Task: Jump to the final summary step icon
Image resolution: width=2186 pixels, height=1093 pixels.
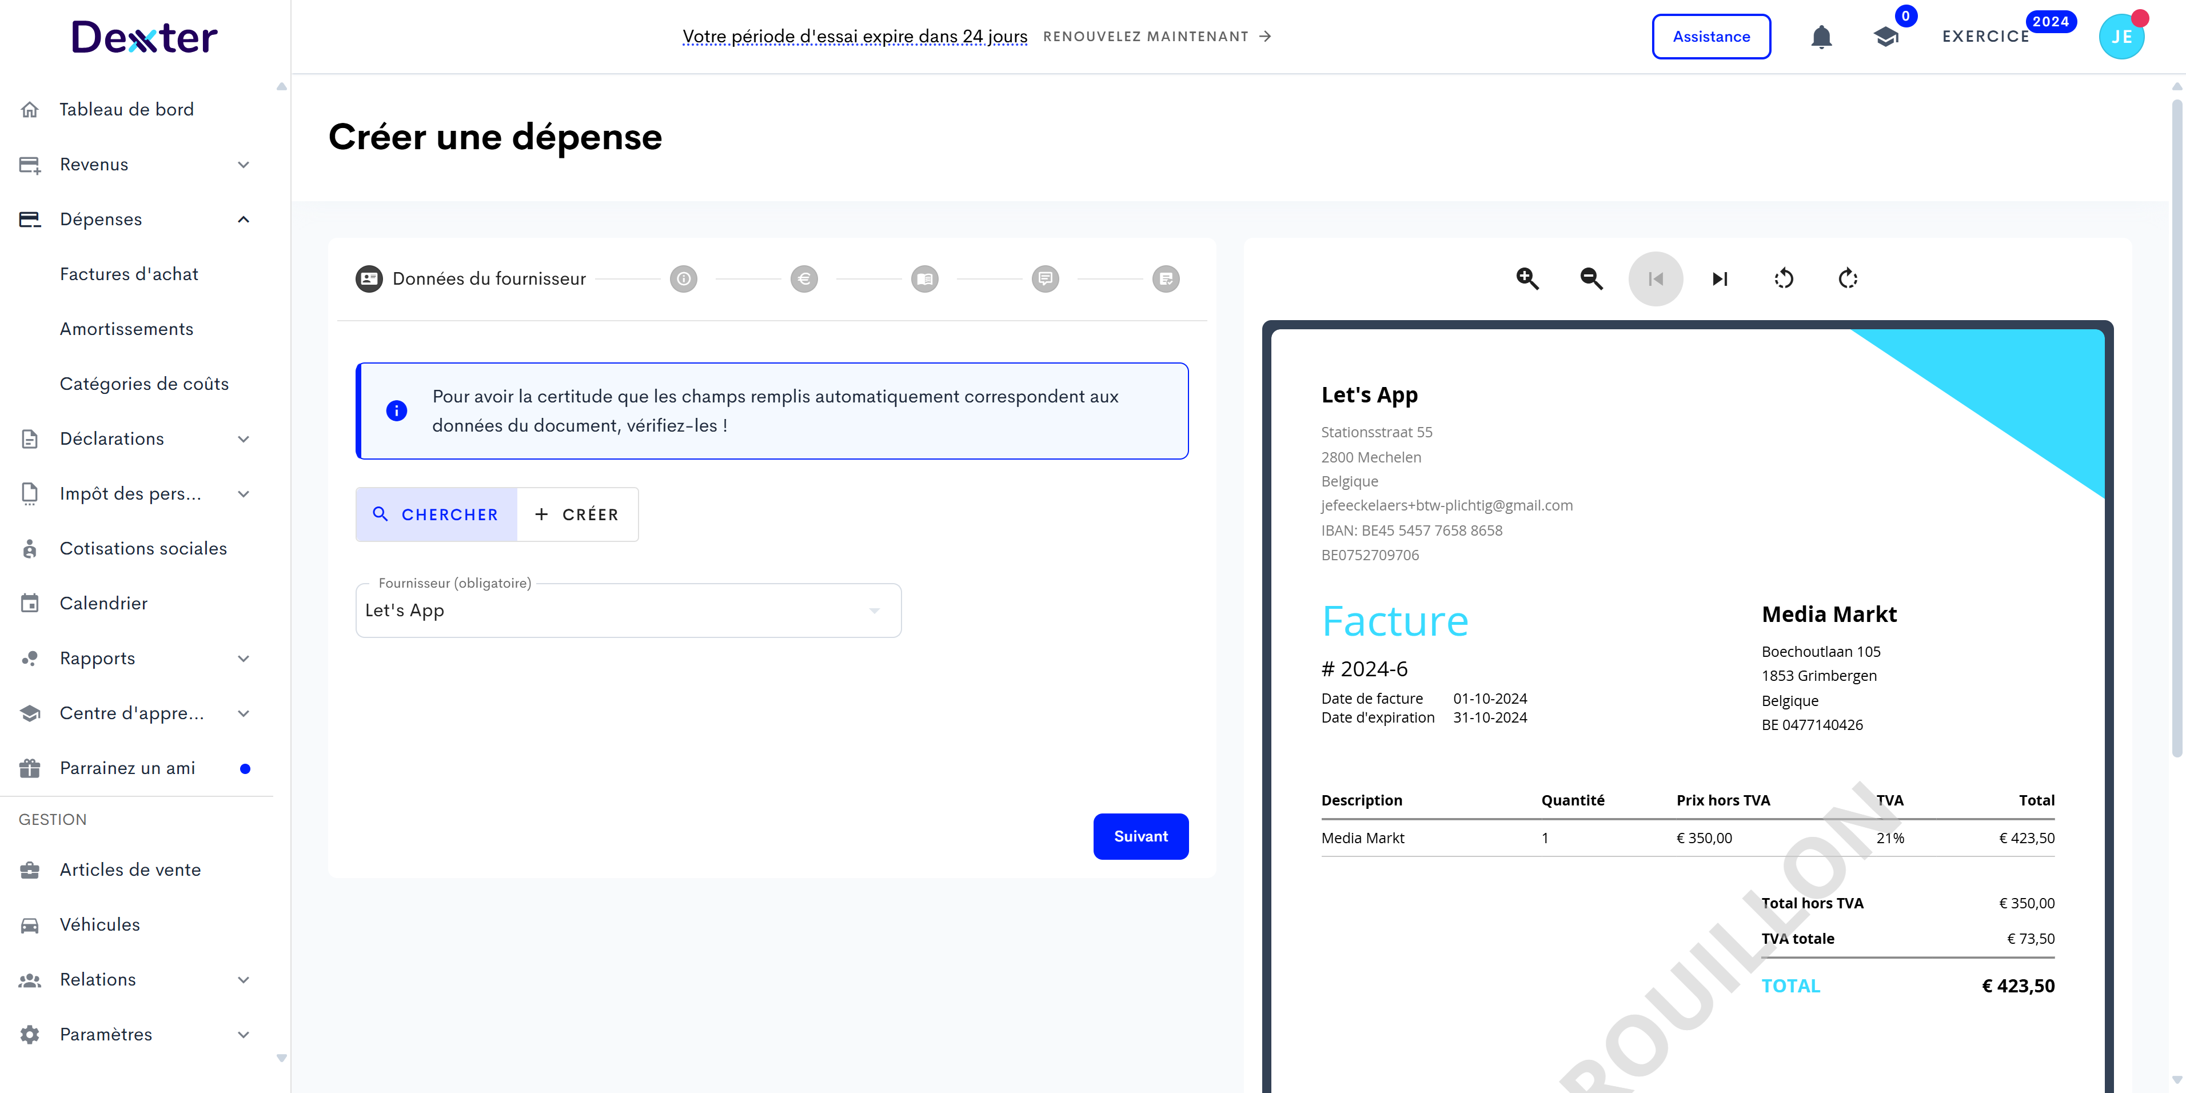Action: click(x=1166, y=278)
